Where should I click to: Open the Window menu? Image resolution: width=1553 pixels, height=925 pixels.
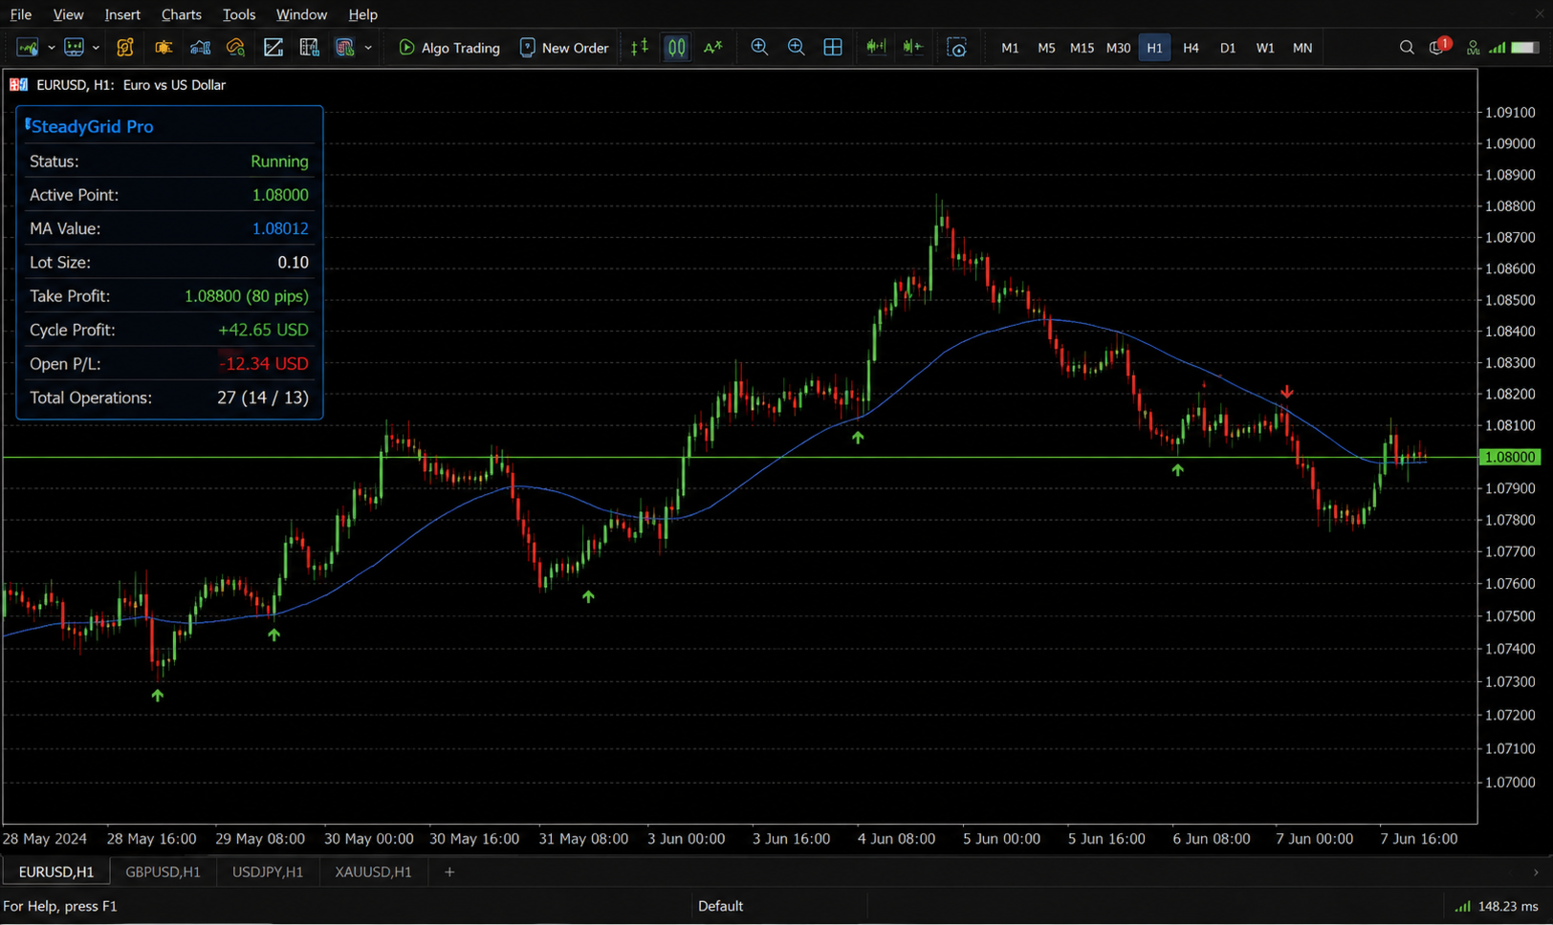(301, 14)
